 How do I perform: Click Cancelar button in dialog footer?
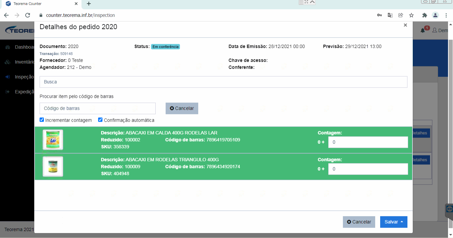point(359,222)
